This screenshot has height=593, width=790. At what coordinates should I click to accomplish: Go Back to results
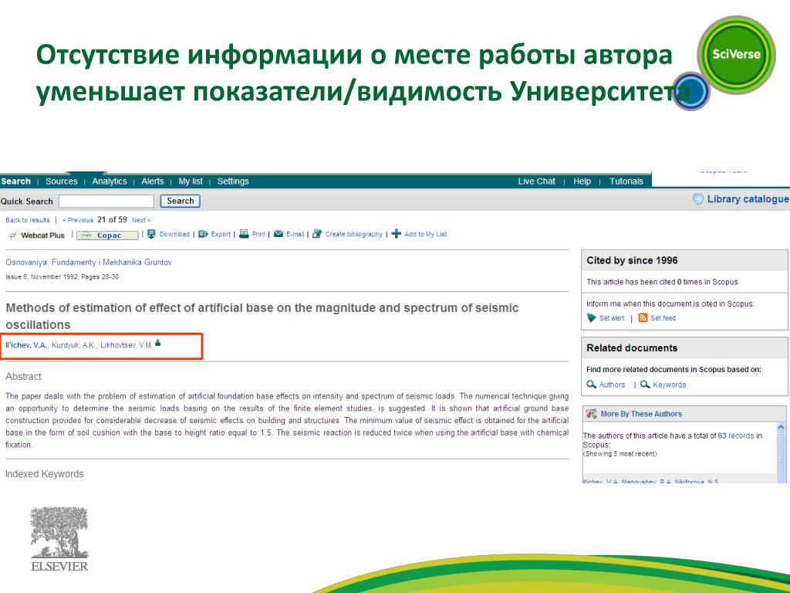pos(28,220)
